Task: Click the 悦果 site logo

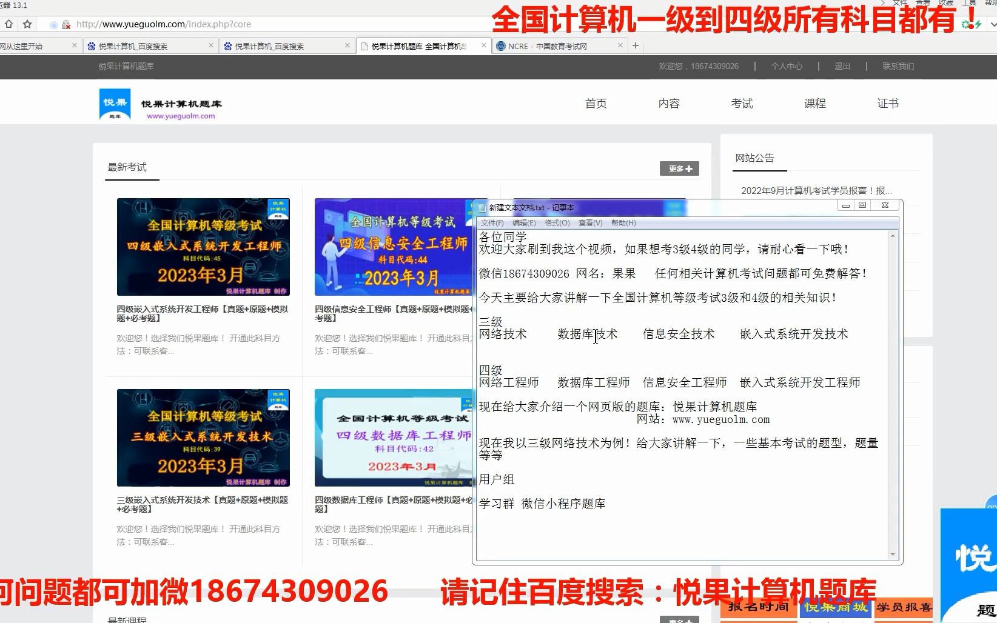Action: tap(115, 104)
